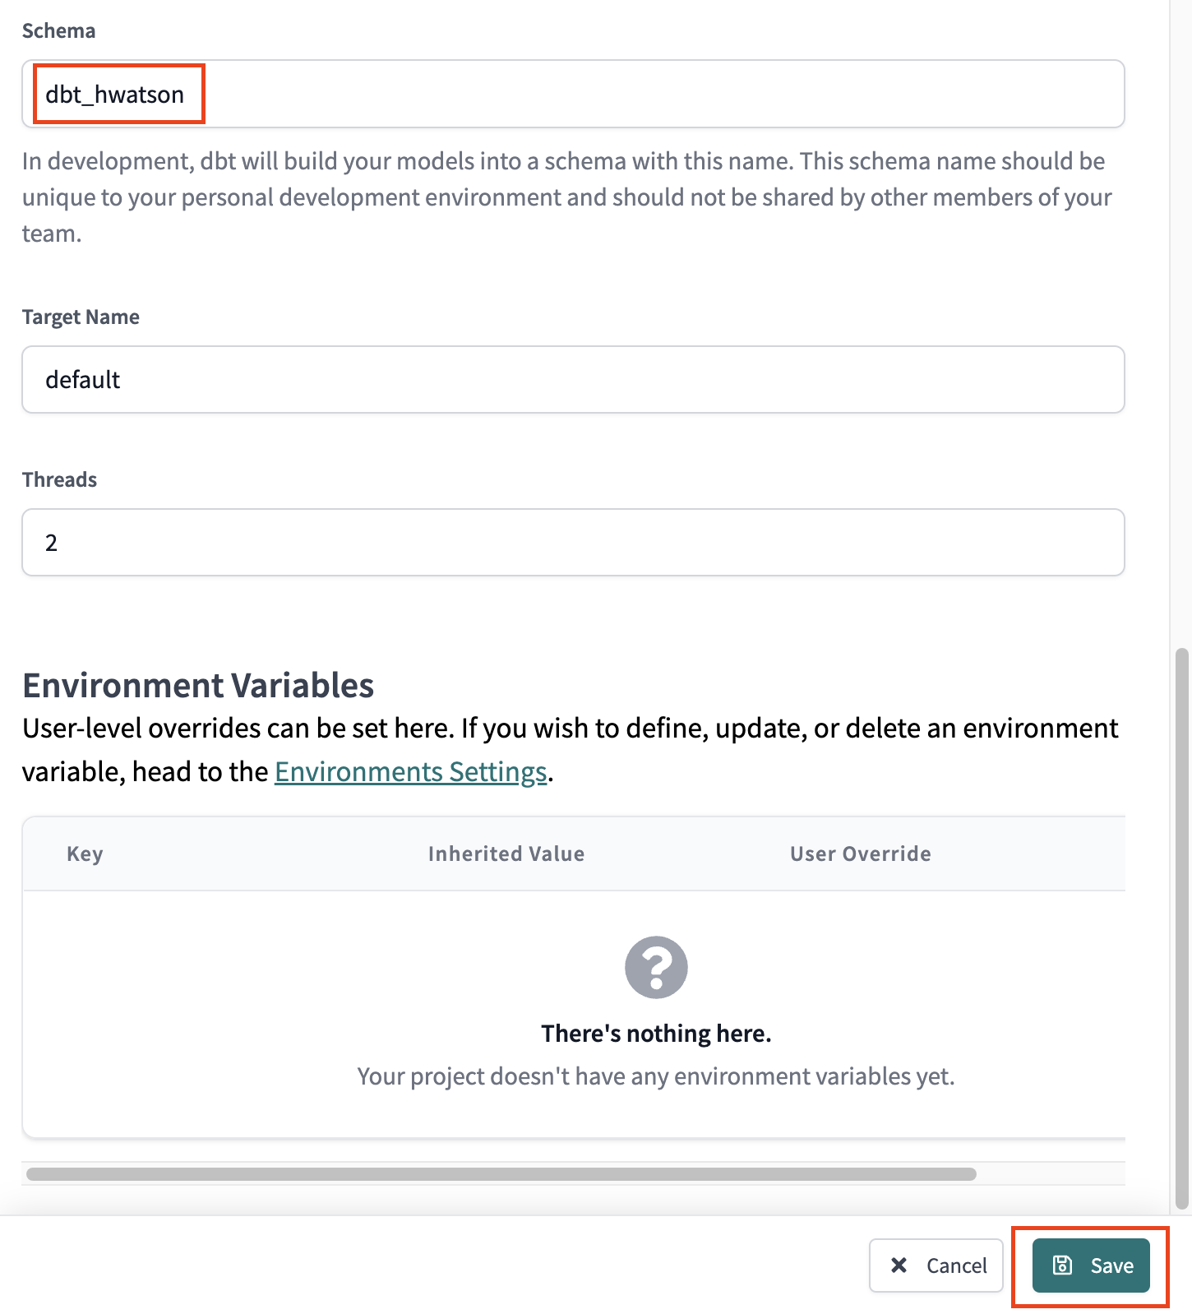Click the Schema field label

click(x=58, y=30)
